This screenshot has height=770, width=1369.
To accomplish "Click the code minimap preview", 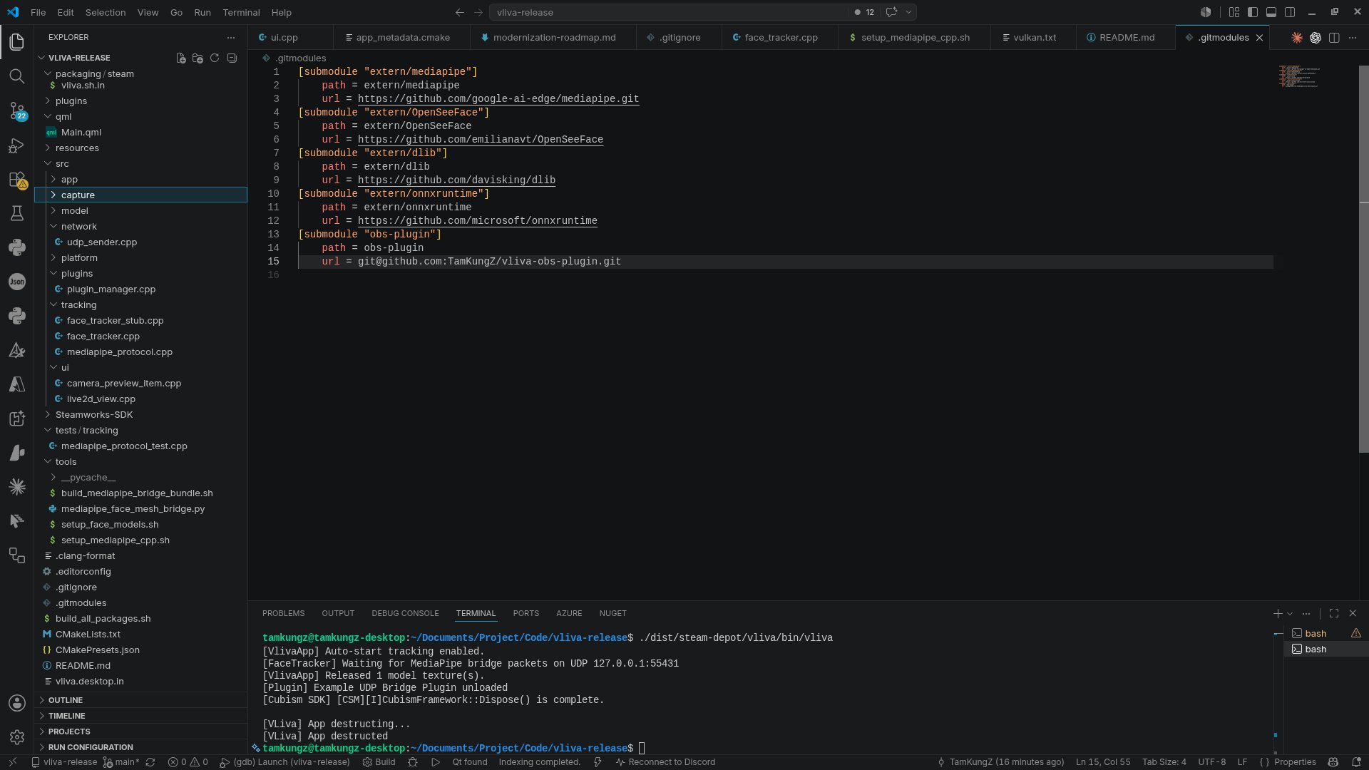I will [x=1299, y=76].
